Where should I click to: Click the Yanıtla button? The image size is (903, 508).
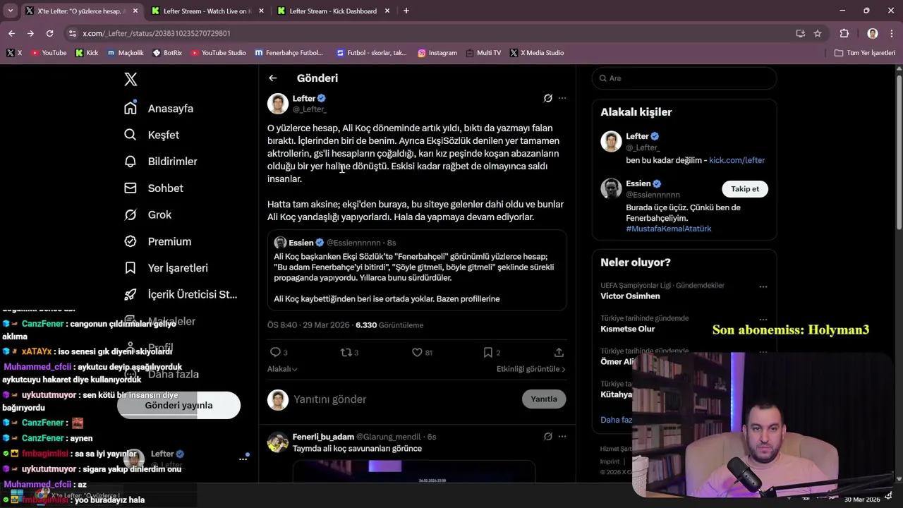pyautogui.click(x=544, y=399)
